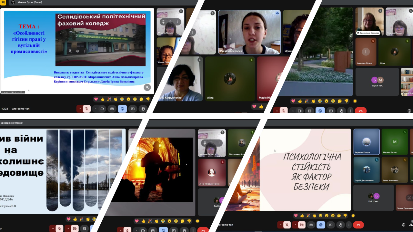Open the Ещё 25 чел. participants tile

click(x=377, y=82)
